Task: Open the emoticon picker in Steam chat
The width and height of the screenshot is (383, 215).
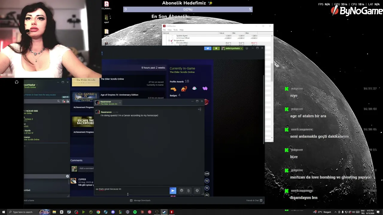Action: pyautogui.click(x=181, y=191)
